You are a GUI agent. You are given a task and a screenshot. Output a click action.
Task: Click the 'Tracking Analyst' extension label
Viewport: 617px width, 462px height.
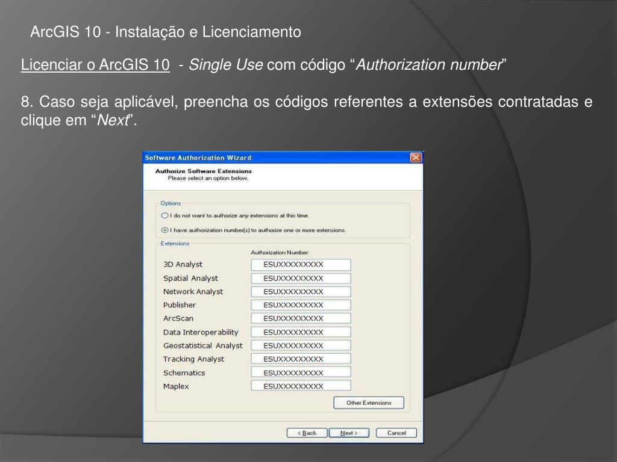click(193, 359)
